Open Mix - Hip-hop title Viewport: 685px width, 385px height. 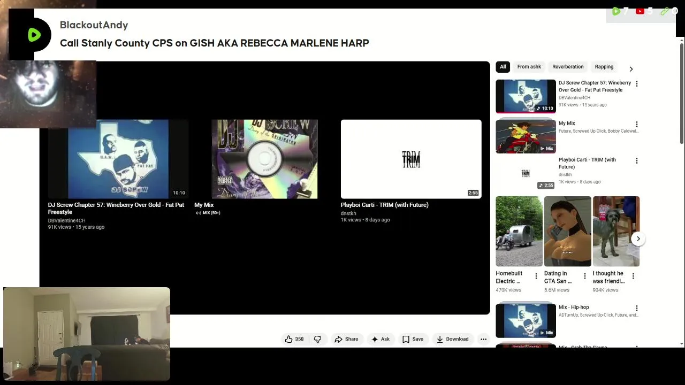click(x=574, y=307)
